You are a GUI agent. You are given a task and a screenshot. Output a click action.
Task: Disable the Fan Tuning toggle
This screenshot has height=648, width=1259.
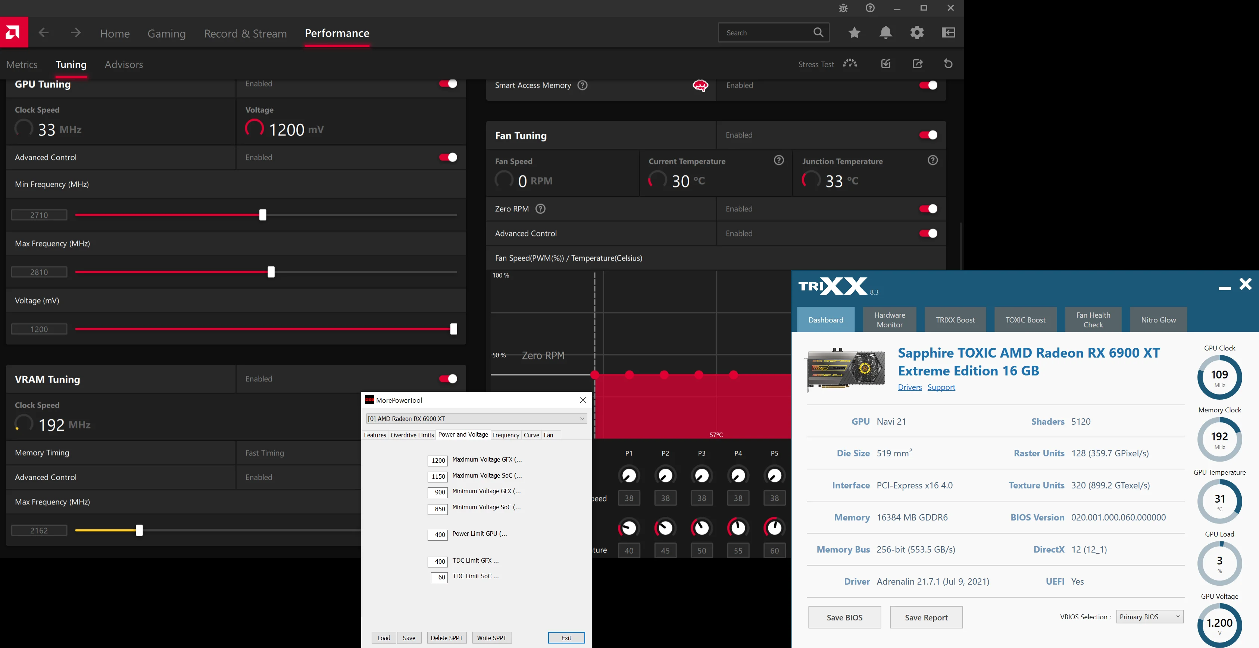click(x=928, y=135)
